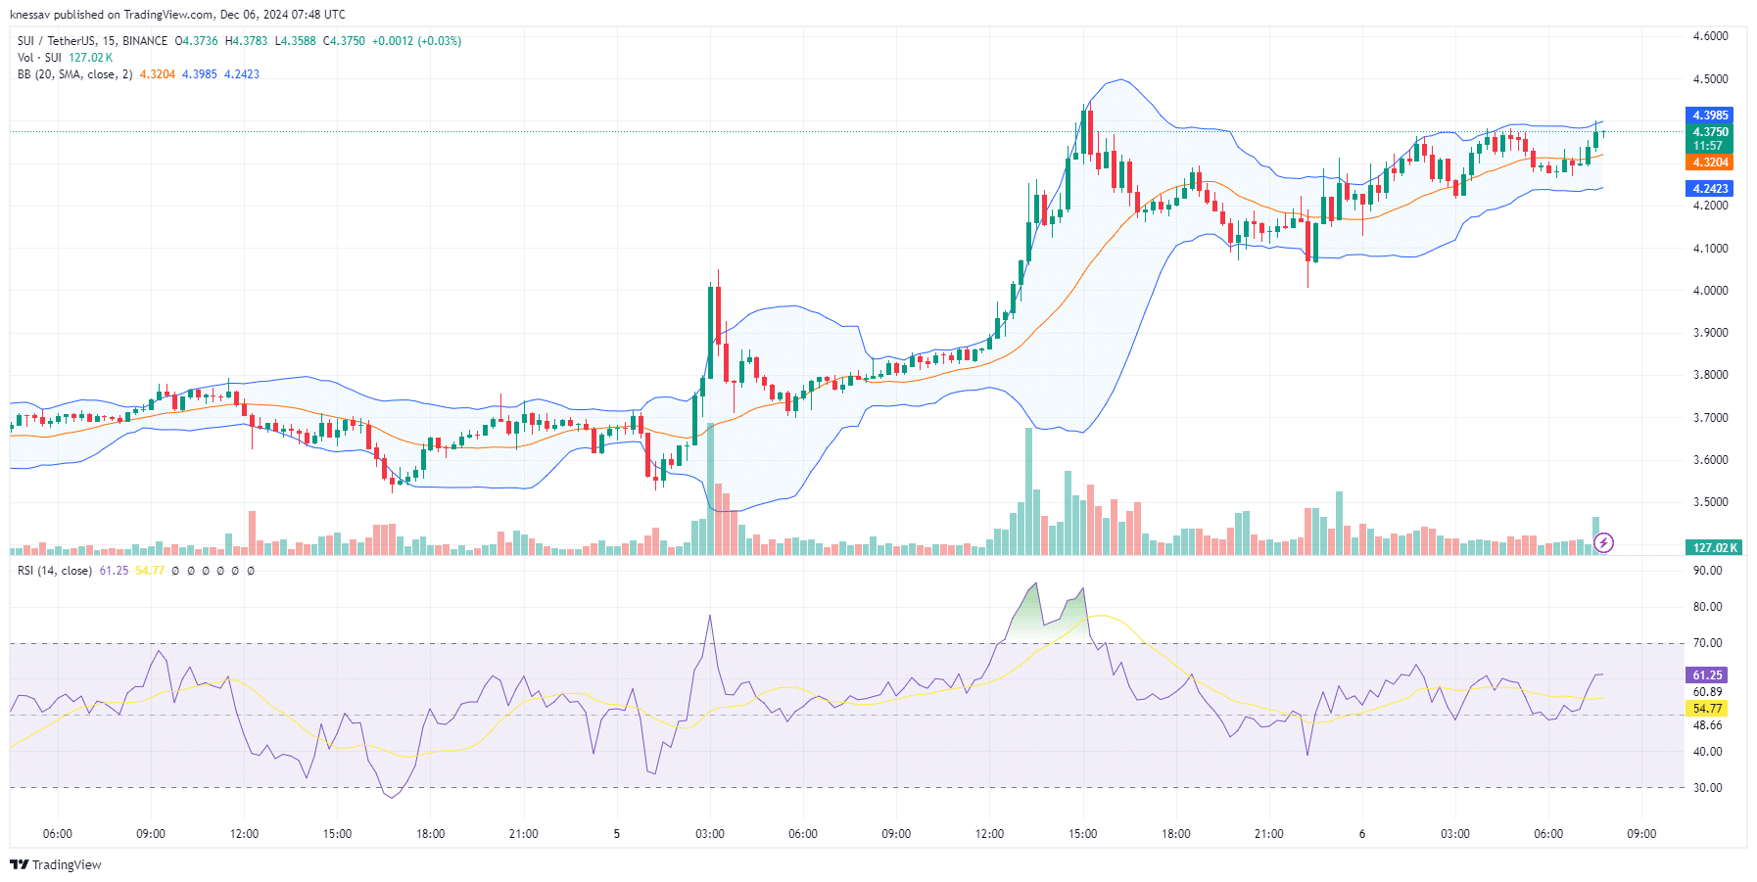Click the 30.00 RSI axis label
The width and height of the screenshot is (1757, 882).
(1707, 788)
